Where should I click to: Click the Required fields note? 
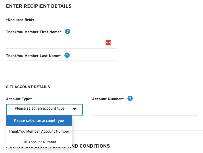[x=20, y=20]
